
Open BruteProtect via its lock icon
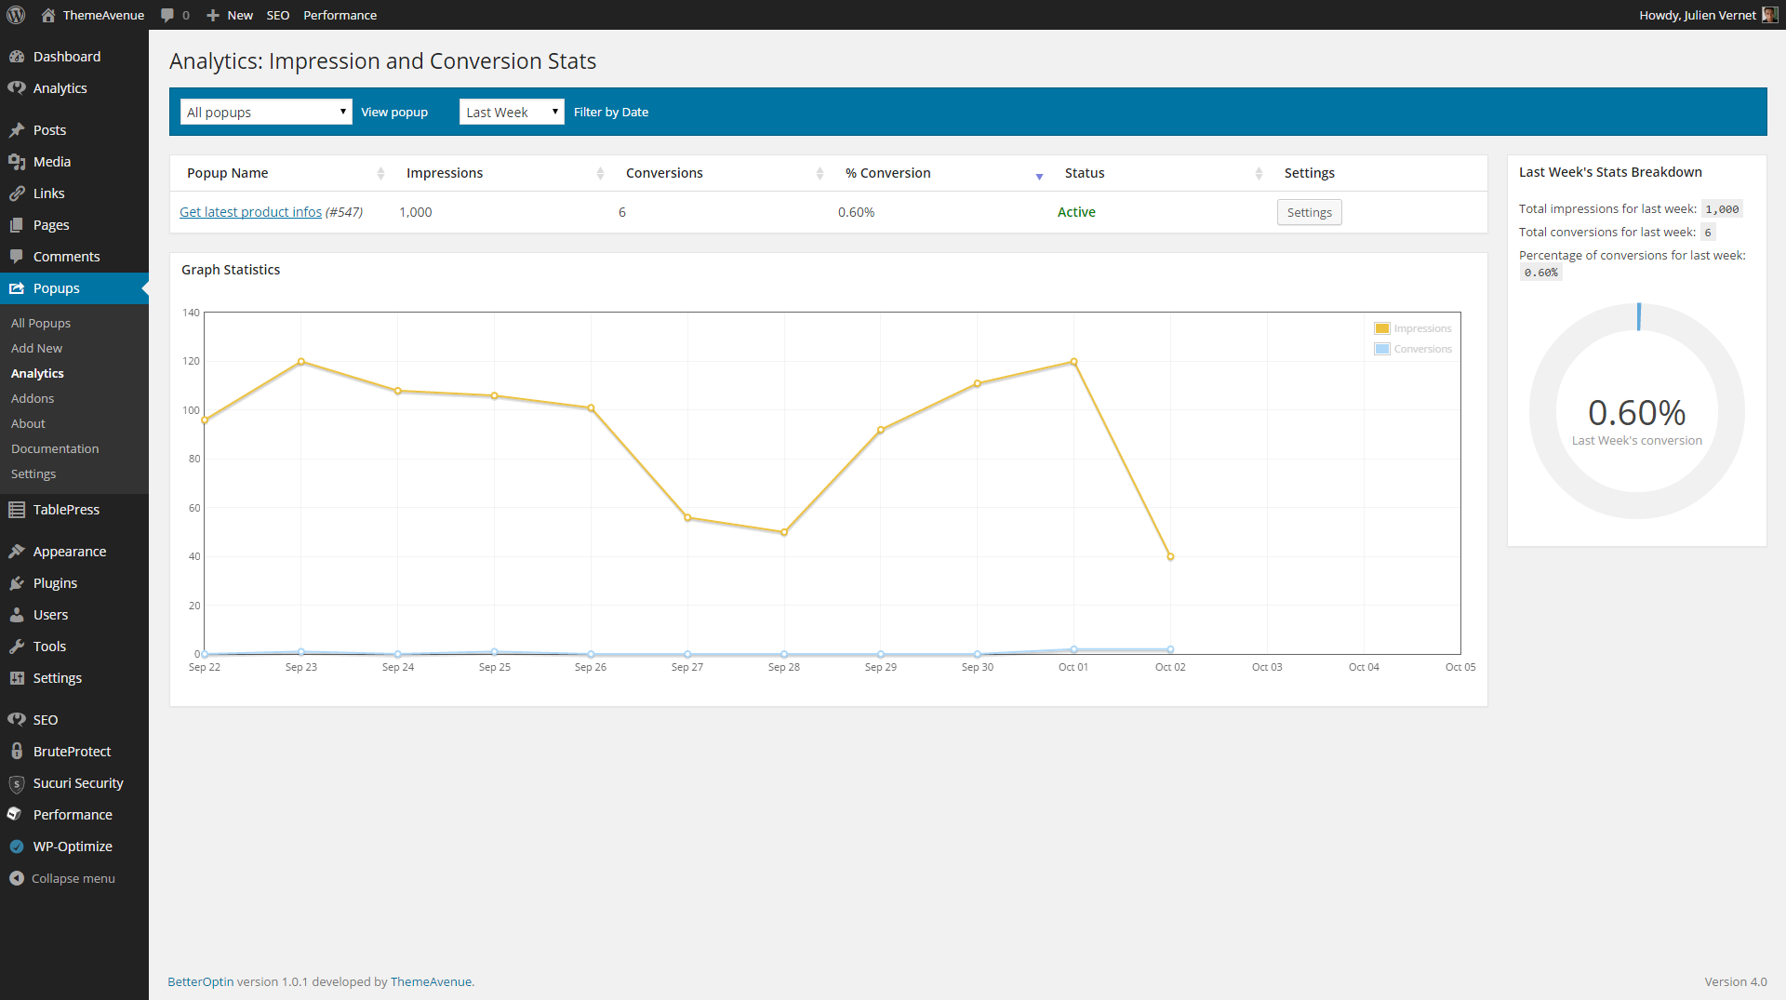(x=17, y=752)
